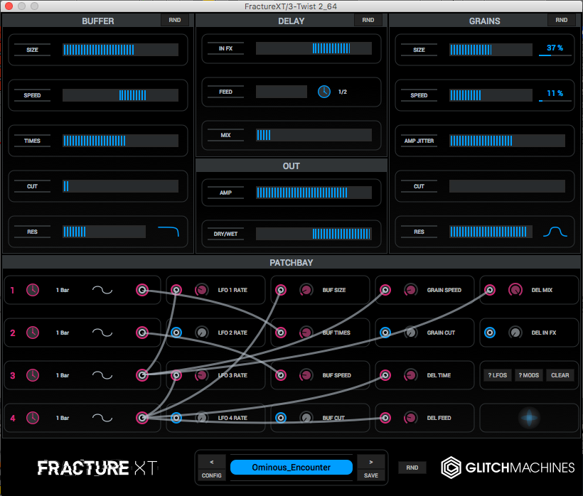Screen dimensions: 583x496
Task: Click the LFO 4 sync clock icon
Action: point(33,418)
